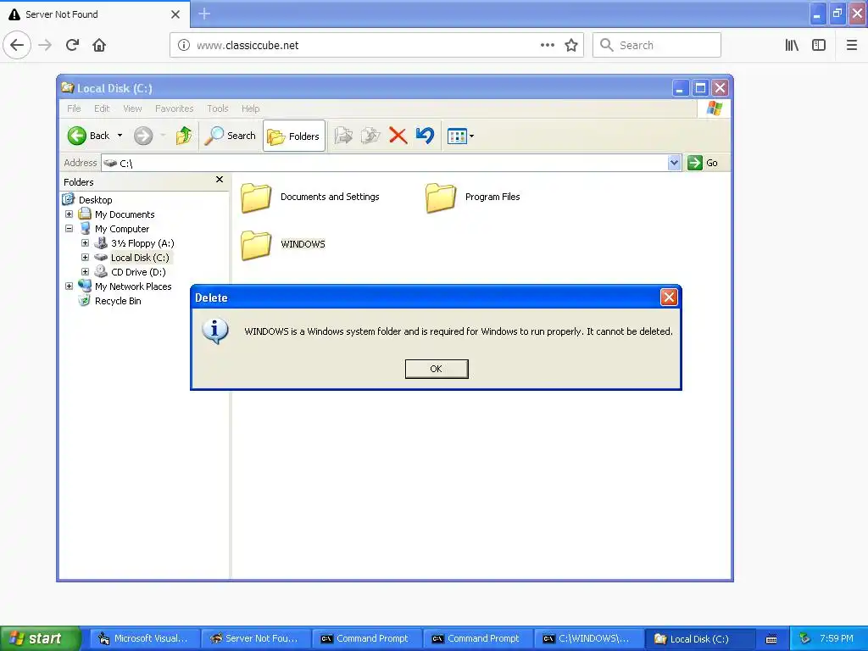
Task: Open the View menu in Explorer
Action: (x=132, y=108)
